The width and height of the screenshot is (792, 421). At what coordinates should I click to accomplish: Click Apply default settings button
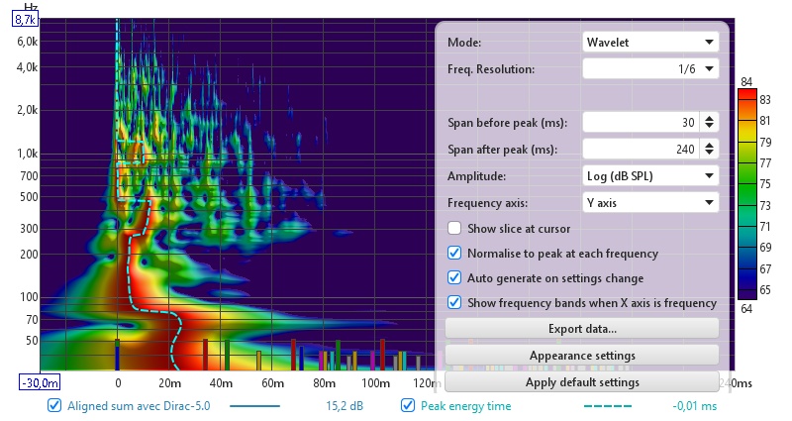[x=582, y=382]
